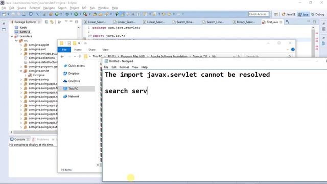Open Eclipse Refactor menu
Screen dimensions: 327x184
[x=35, y=8]
